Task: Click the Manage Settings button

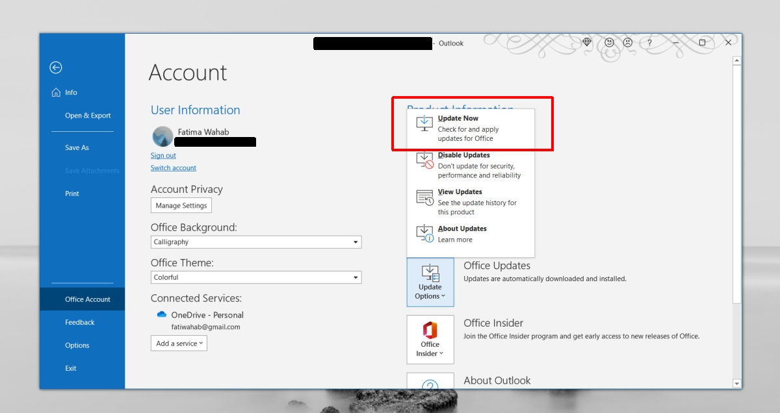Action: [181, 206]
